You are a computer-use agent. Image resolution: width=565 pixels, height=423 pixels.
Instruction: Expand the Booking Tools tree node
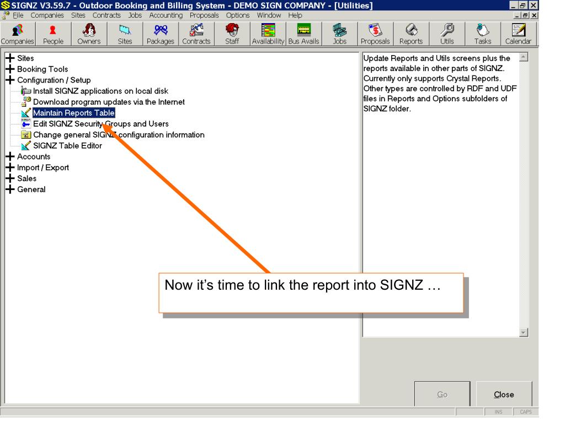click(x=10, y=69)
